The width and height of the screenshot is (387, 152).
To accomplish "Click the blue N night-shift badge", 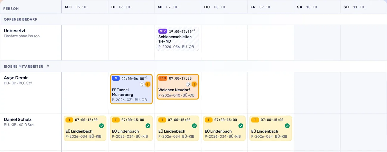I will coord(116,78).
